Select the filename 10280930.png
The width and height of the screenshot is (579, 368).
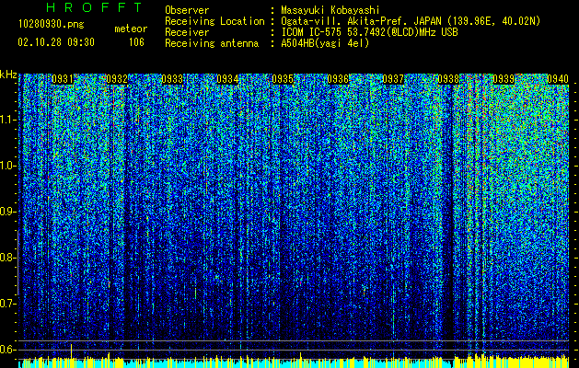[51, 25]
